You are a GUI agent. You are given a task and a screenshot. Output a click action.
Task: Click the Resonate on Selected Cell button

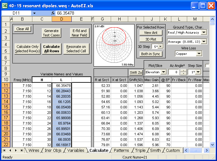[x=76, y=49]
